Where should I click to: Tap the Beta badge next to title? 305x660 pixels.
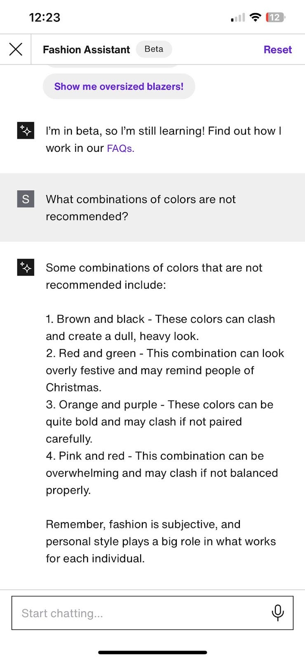click(154, 49)
